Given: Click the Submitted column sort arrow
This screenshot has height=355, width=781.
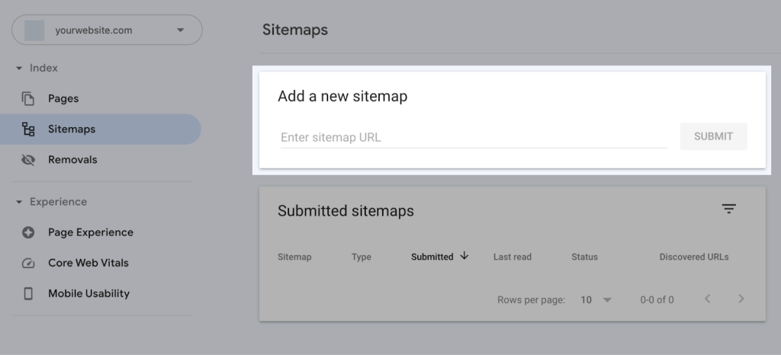Looking at the screenshot, I should tap(464, 257).
